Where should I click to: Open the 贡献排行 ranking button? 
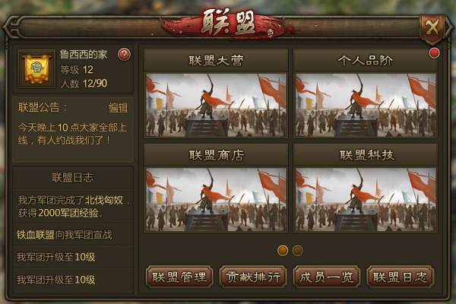253,277
